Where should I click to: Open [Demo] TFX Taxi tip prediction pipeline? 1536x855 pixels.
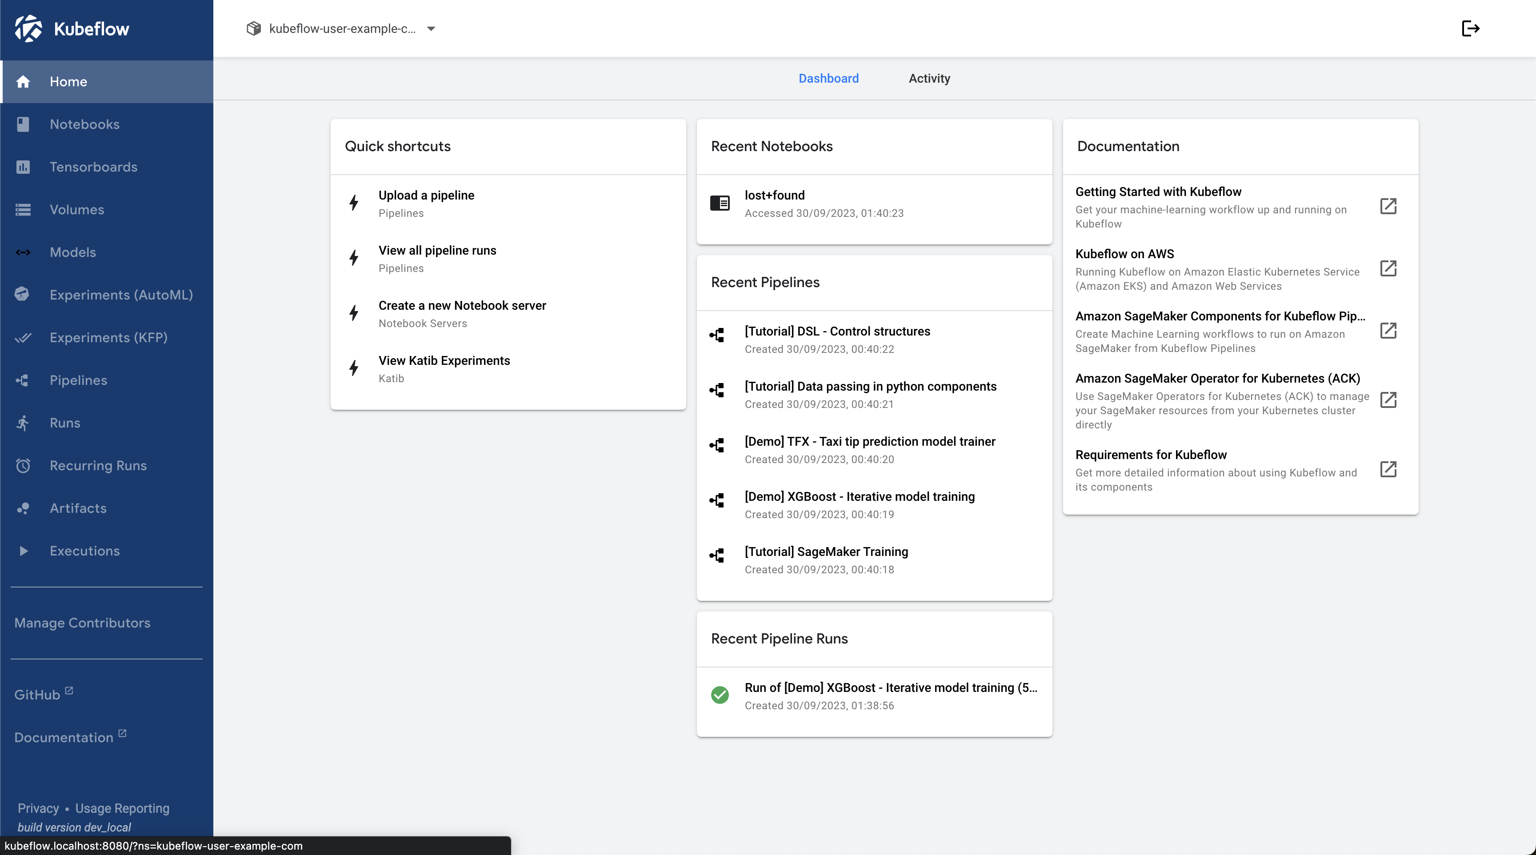pyautogui.click(x=869, y=442)
